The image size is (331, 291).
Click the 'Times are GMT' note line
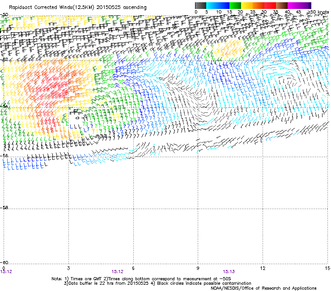tap(141, 279)
